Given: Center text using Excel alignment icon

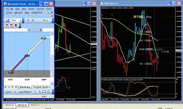Looking at the screenshot, I should [33, 20].
